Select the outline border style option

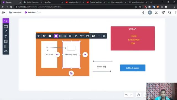(60, 36)
